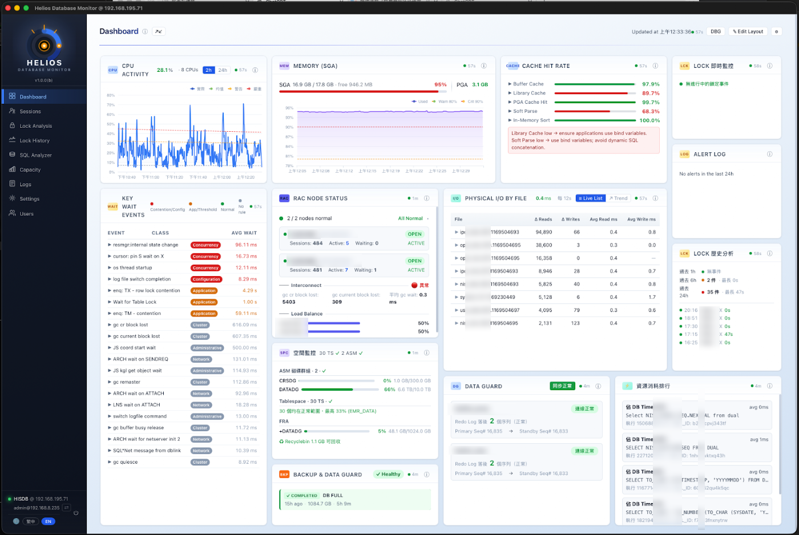The width and height of the screenshot is (799, 535).
Task: Select the Live List tab
Action: tap(590, 198)
